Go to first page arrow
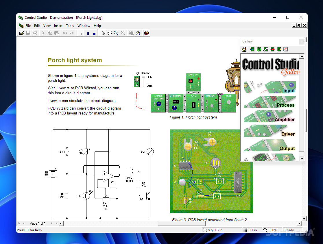 (x=19, y=223)
